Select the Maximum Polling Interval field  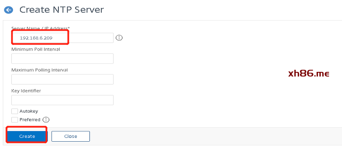(x=62, y=79)
